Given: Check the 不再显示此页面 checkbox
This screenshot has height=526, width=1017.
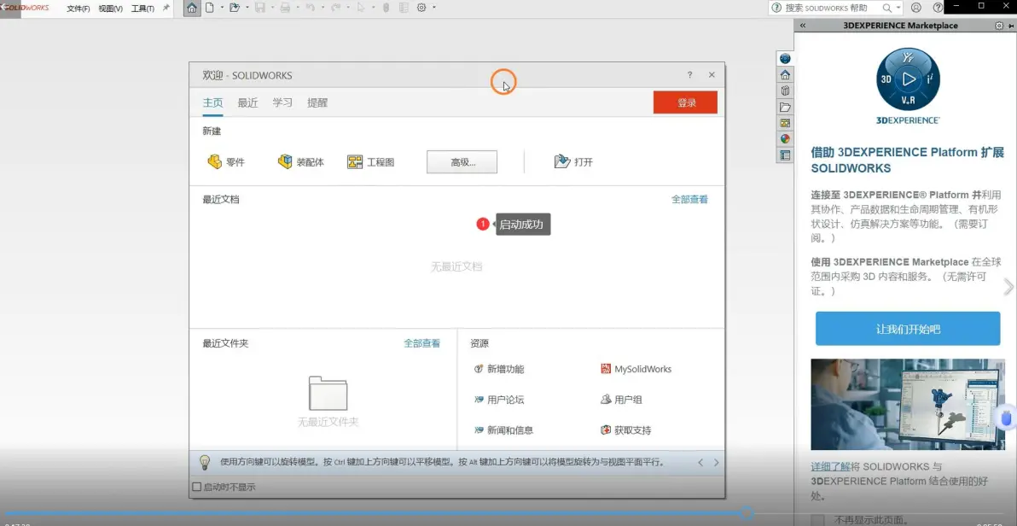Looking at the screenshot, I should (818, 520).
